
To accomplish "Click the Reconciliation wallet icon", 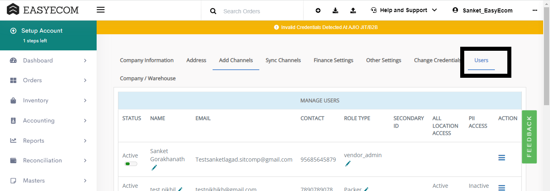I will 13,160.
